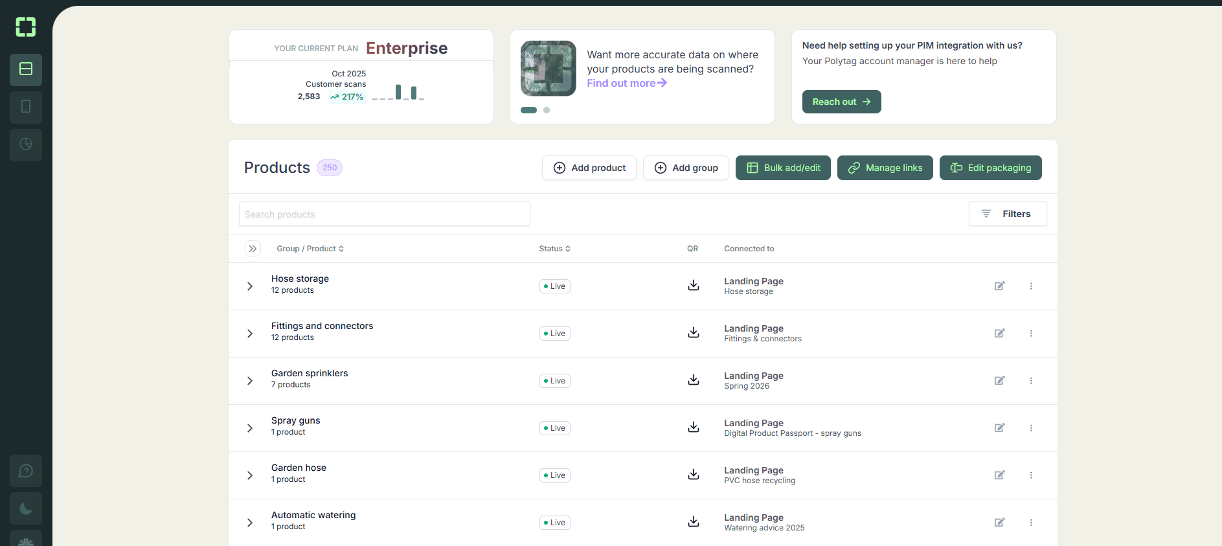Click Live status for Garden sprinklers
This screenshot has width=1222, height=546.
pyautogui.click(x=555, y=381)
